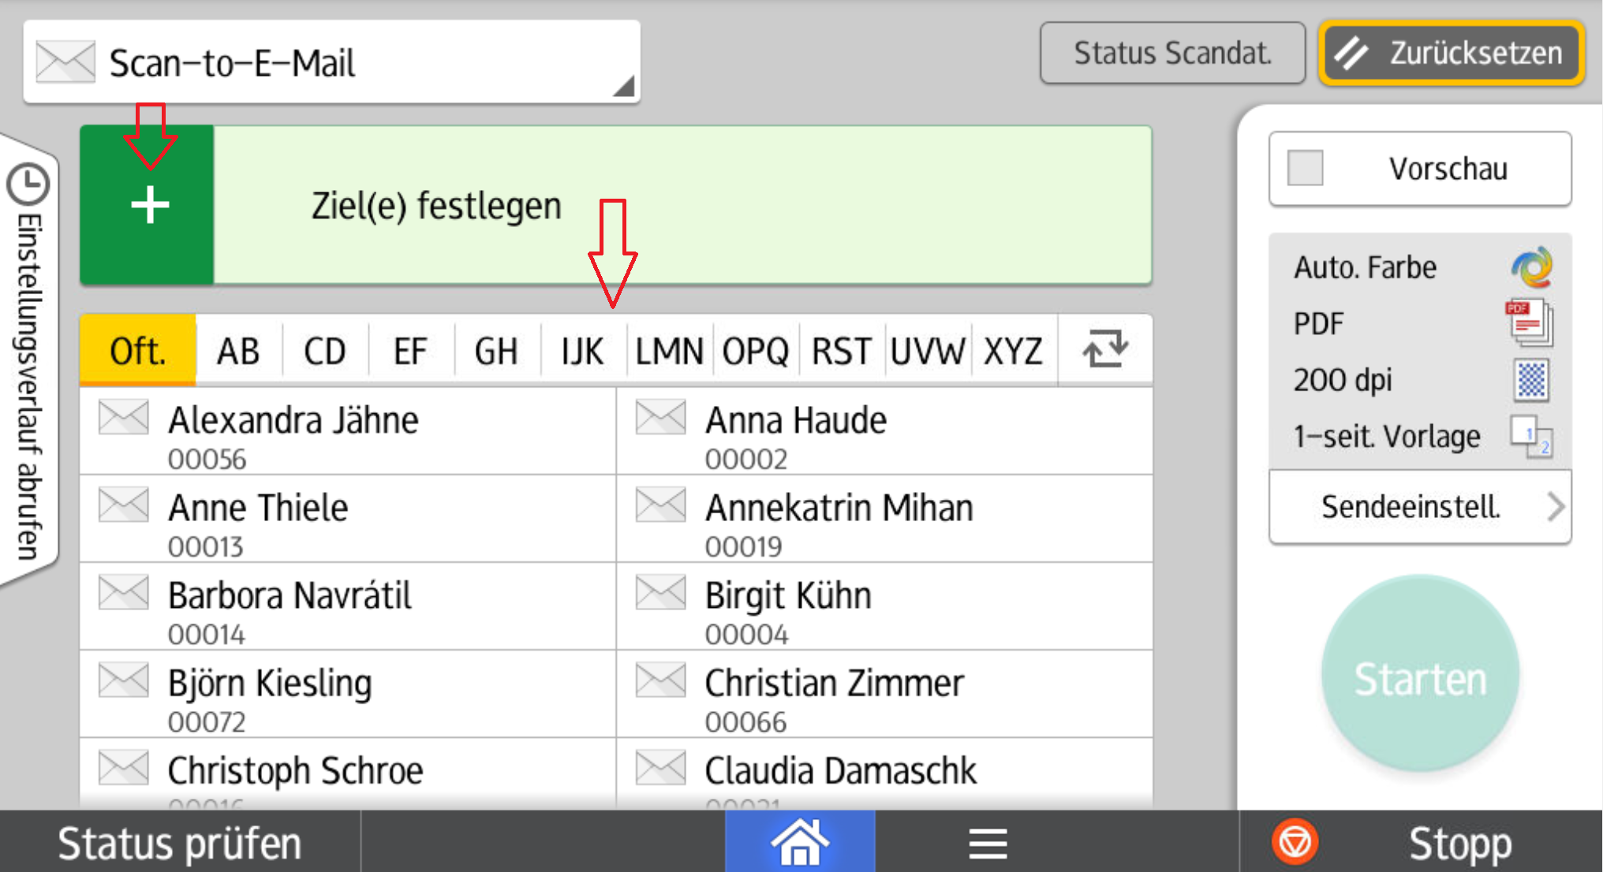Switch to the LMN address tab

click(x=669, y=351)
